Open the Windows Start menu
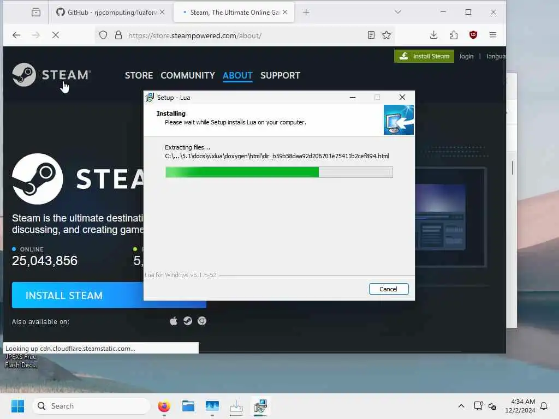 [17, 406]
